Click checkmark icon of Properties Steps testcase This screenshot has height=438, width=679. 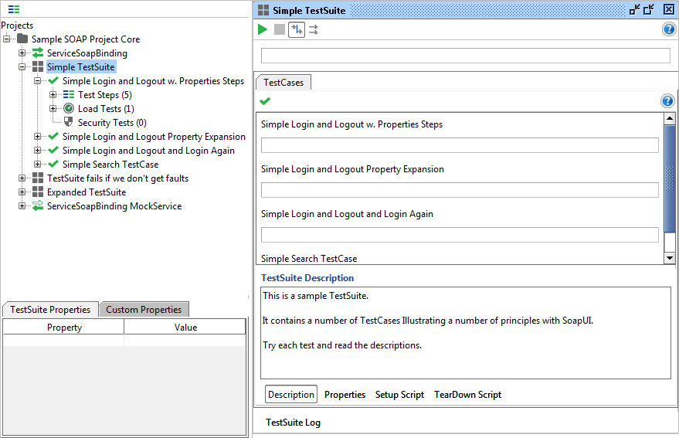click(53, 80)
